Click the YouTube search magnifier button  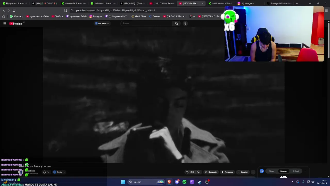176,24
